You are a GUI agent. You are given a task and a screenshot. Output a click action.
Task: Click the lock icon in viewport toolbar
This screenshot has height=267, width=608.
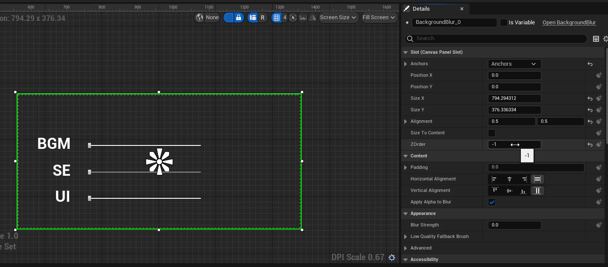239,17
